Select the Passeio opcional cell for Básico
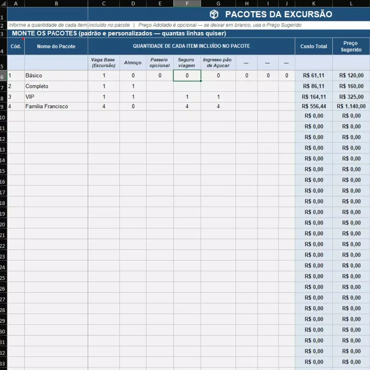This screenshot has width=370, height=370. [160, 75]
